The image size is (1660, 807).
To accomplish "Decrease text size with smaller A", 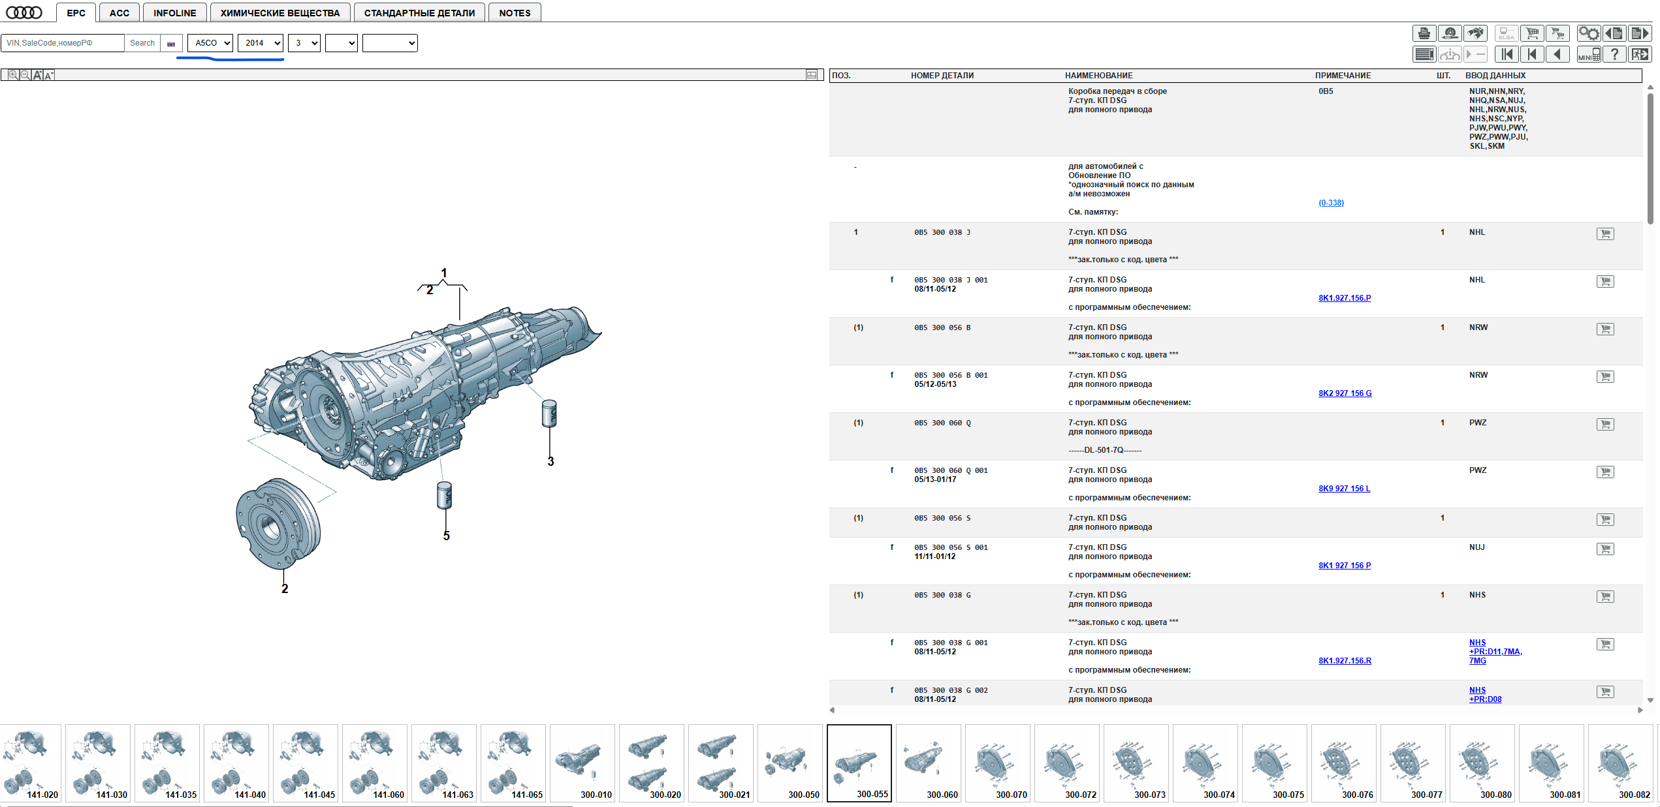I will (49, 76).
